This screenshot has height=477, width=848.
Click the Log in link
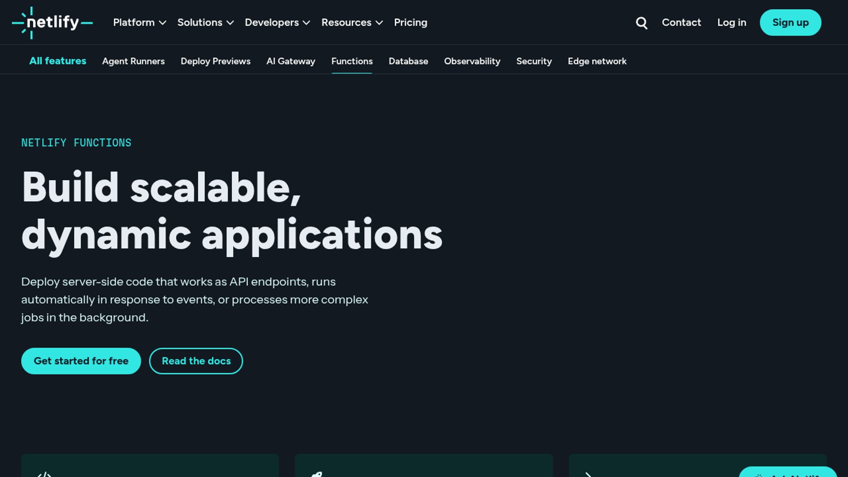pyautogui.click(x=731, y=23)
